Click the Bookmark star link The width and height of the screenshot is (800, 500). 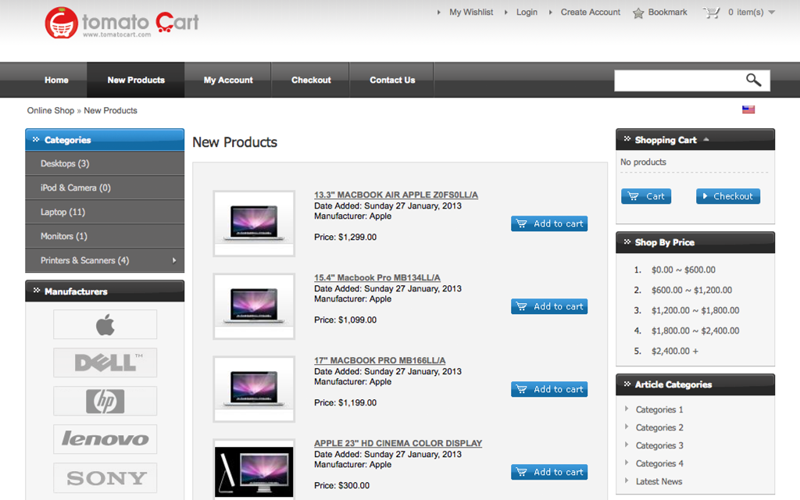point(659,12)
